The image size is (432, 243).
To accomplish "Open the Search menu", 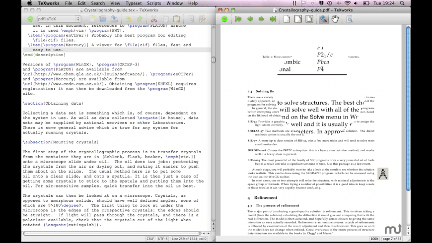I will coord(98,3).
